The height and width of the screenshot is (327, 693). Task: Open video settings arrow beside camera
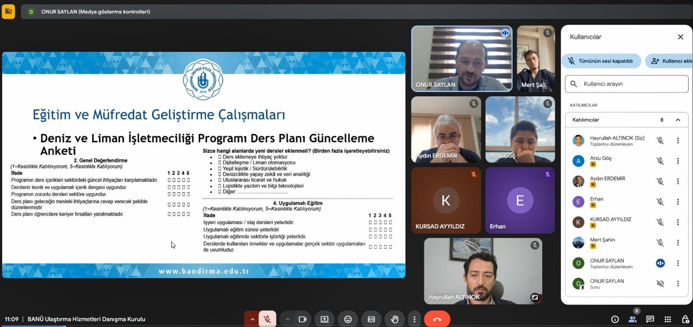[287, 319]
